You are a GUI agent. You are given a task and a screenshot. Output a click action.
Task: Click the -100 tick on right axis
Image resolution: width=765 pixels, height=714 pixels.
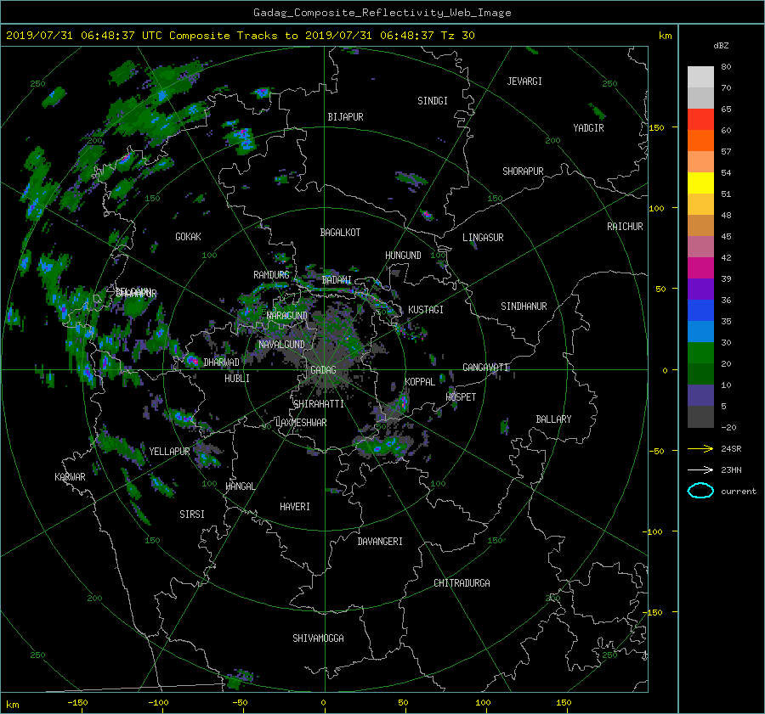(x=654, y=531)
